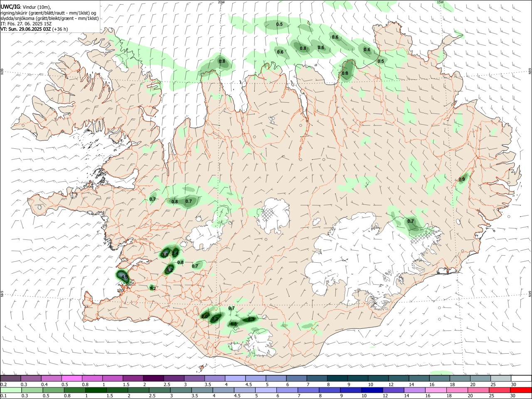Click the 15W longitude label on the top edge

[440, 2]
